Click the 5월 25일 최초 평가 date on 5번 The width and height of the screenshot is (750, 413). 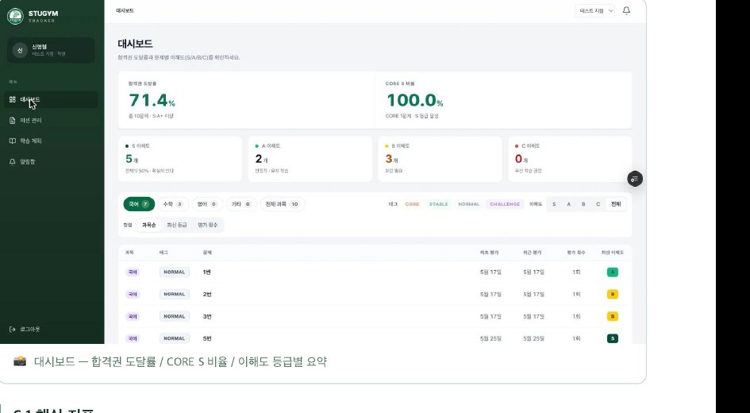pos(490,338)
